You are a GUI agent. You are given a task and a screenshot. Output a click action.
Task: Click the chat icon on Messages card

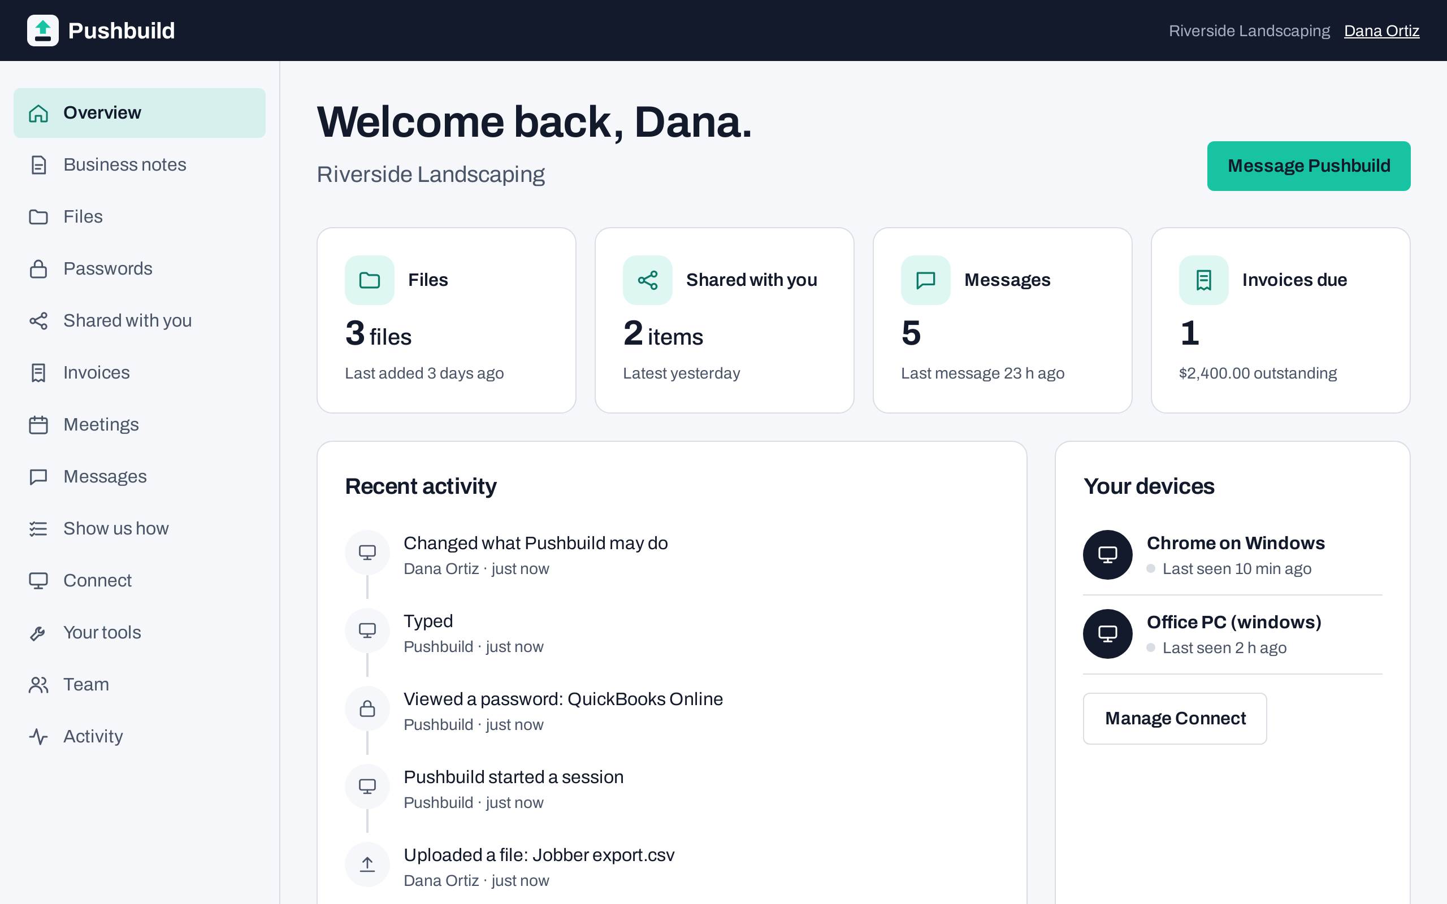[926, 280]
